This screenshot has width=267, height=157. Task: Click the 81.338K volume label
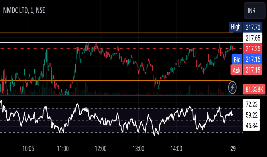[254, 89]
